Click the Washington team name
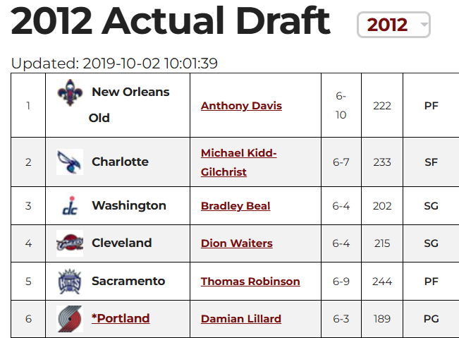Viewport: 459px width, 338px height. pos(129,206)
